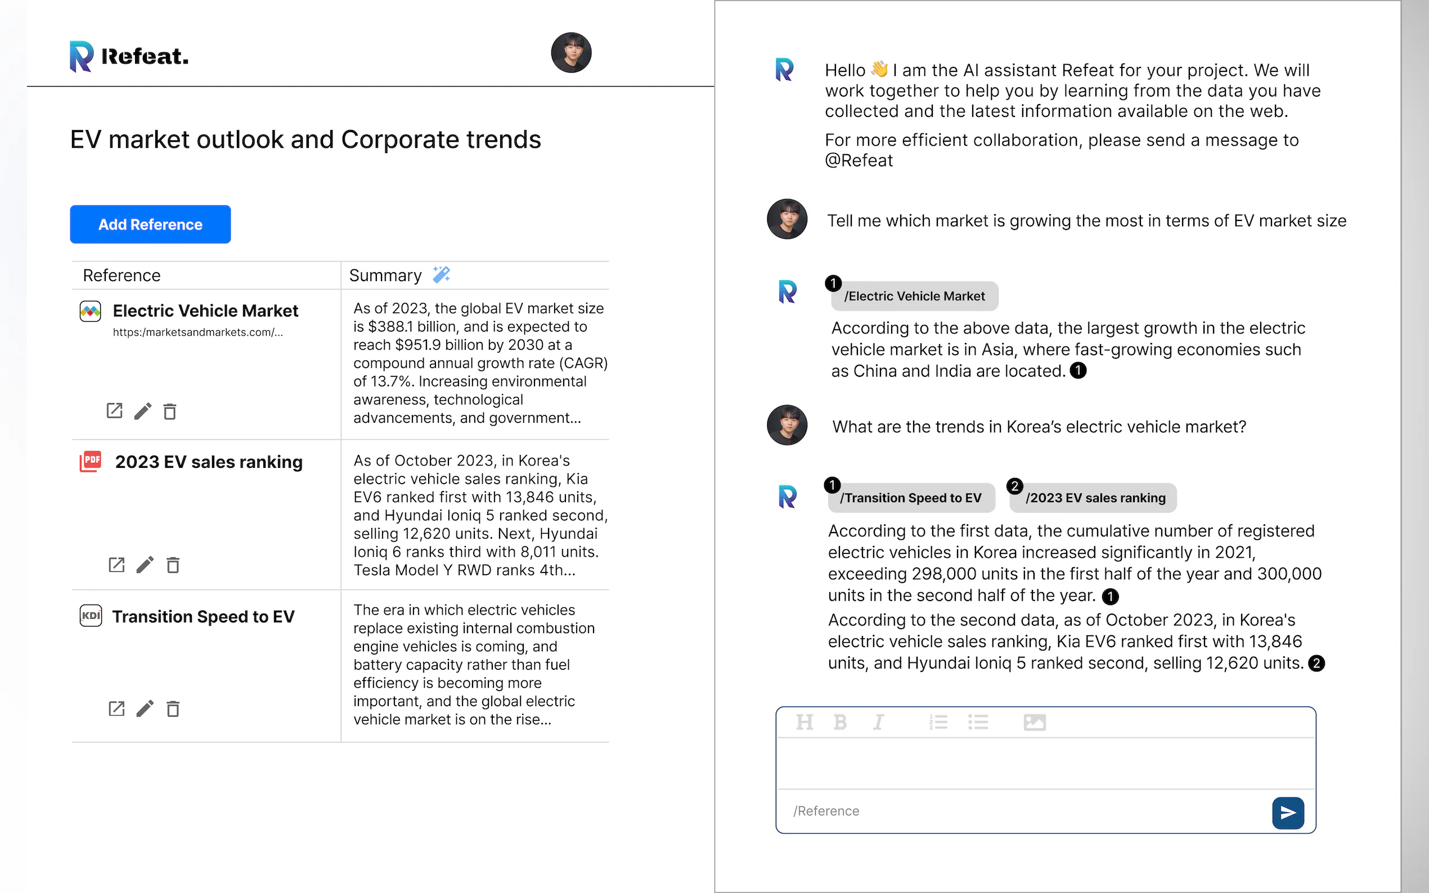Screen dimensions: 1429x893
Task: Open the user profile avatar in header
Action: click(x=570, y=52)
